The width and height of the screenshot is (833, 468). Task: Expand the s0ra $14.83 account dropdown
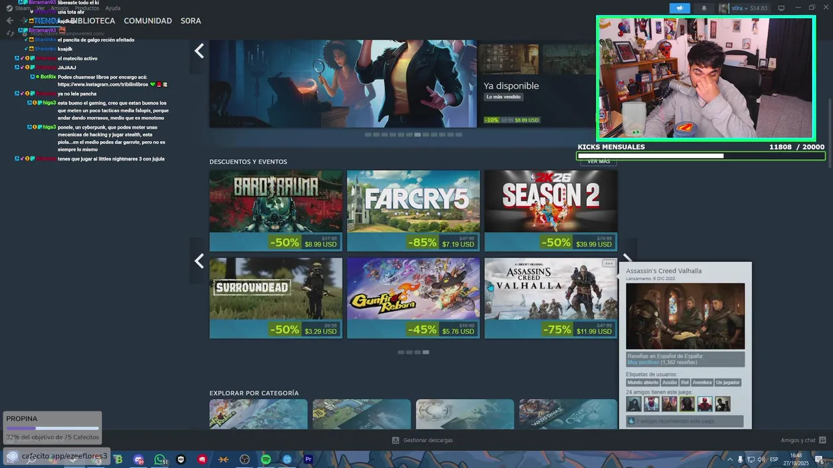(749, 8)
